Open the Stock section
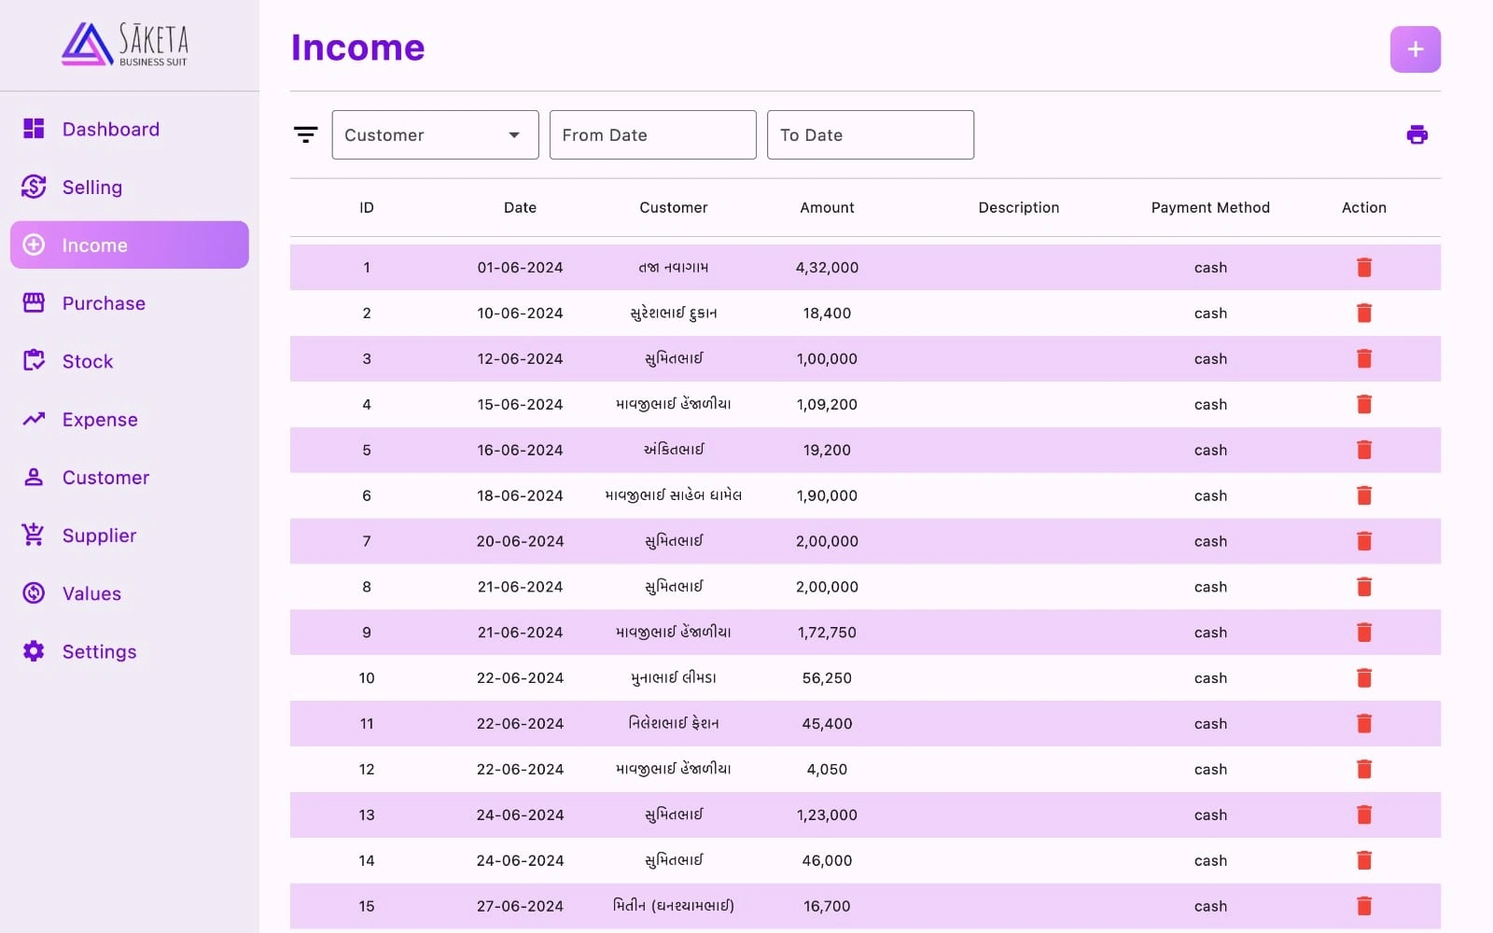The image size is (1493, 933). 130,360
